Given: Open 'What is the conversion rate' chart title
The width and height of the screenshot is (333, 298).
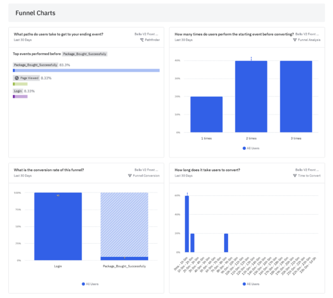Looking at the screenshot, I should click(x=52, y=170).
